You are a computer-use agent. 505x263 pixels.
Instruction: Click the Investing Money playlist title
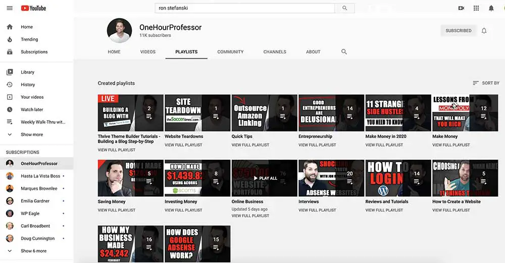pos(181,202)
